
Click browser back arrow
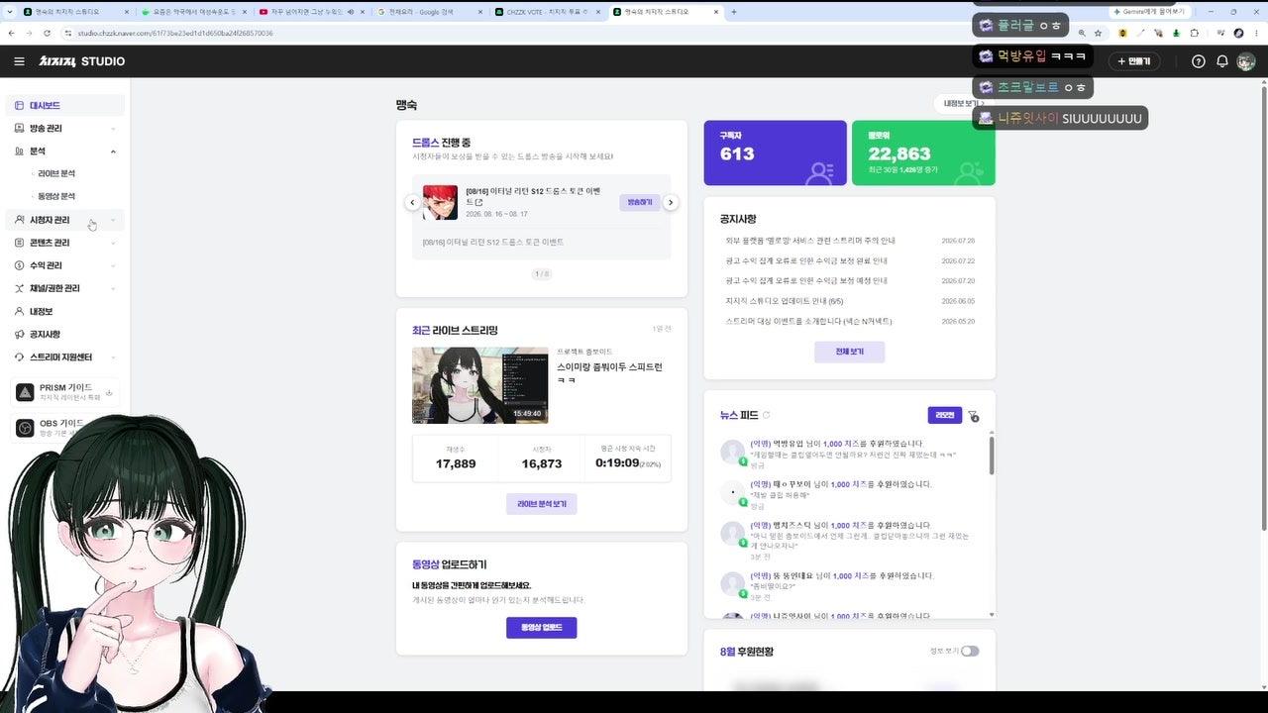[11, 33]
